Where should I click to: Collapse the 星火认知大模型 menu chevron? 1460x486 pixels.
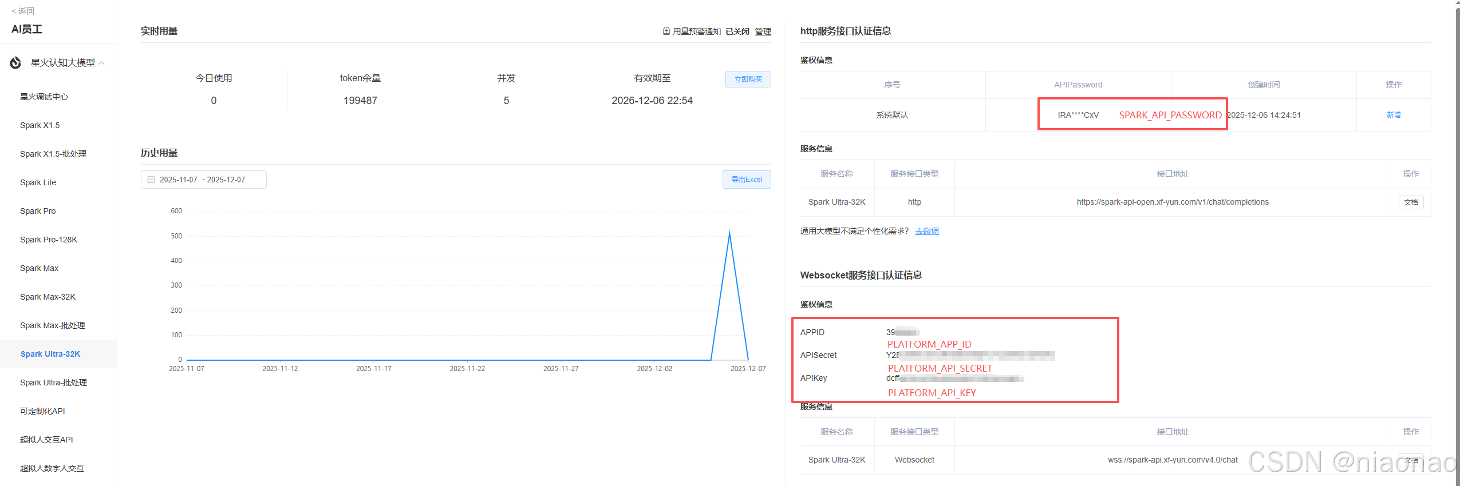point(101,63)
